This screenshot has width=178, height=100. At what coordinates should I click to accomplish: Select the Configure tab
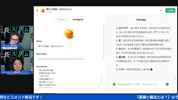point(78,19)
